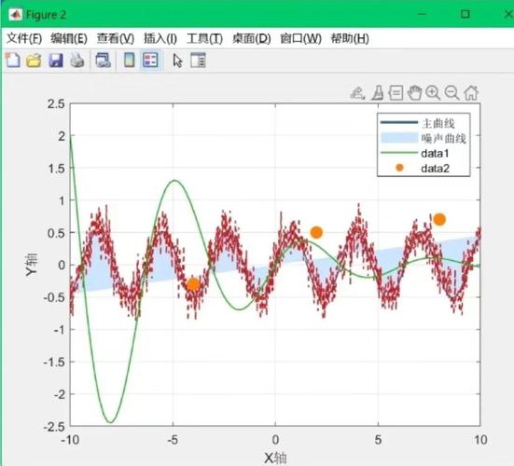Open the 桌面(D) menu

click(x=252, y=38)
